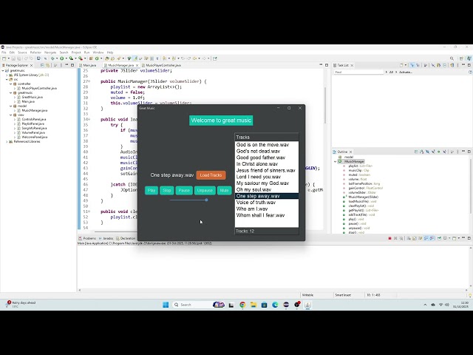
Task: Toggle Link with Editor in Package Explorer
Action: tap(47, 65)
